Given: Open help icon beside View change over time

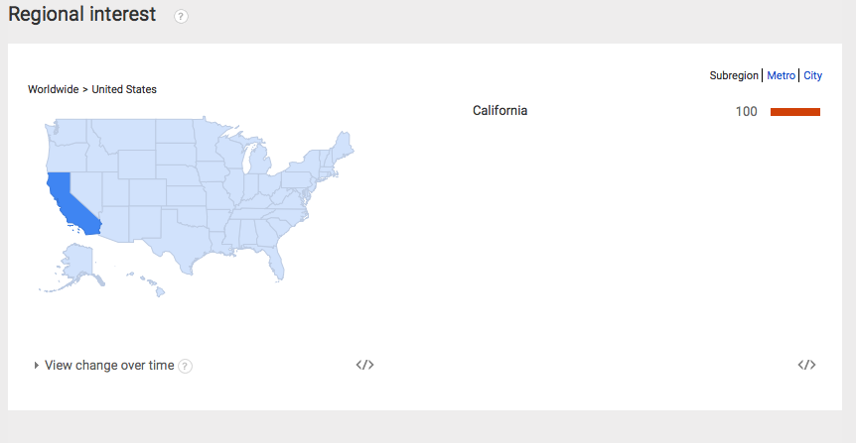Looking at the screenshot, I should pos(185,366).
